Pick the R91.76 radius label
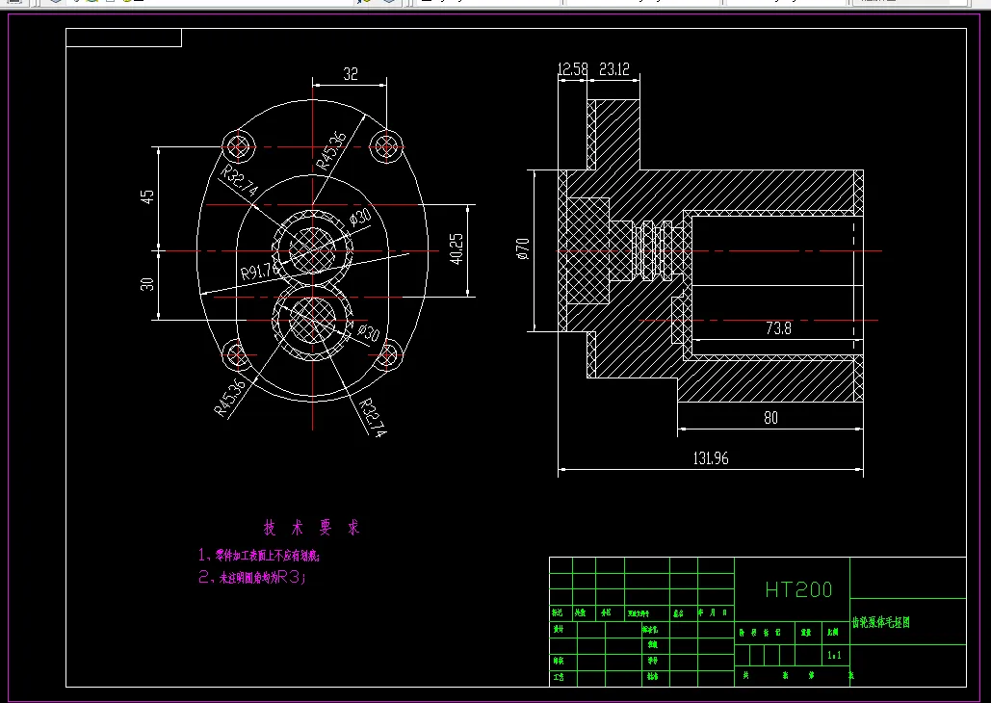 coord(260,272)
